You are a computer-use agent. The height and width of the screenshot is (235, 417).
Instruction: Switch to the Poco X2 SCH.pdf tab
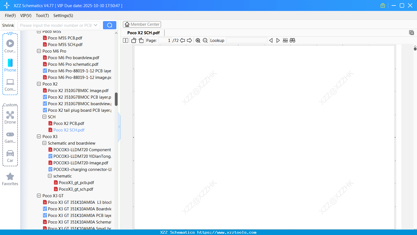tap(143, 33)
